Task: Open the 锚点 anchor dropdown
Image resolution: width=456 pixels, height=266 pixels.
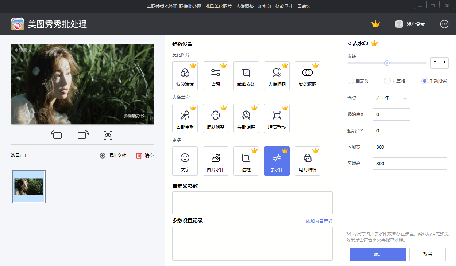Action: tap(391, 98)
